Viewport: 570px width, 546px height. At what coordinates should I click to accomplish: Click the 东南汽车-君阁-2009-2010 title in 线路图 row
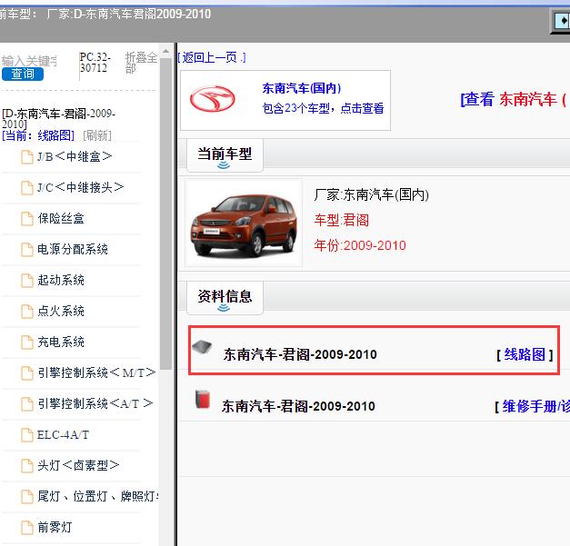tap(300, 354)
